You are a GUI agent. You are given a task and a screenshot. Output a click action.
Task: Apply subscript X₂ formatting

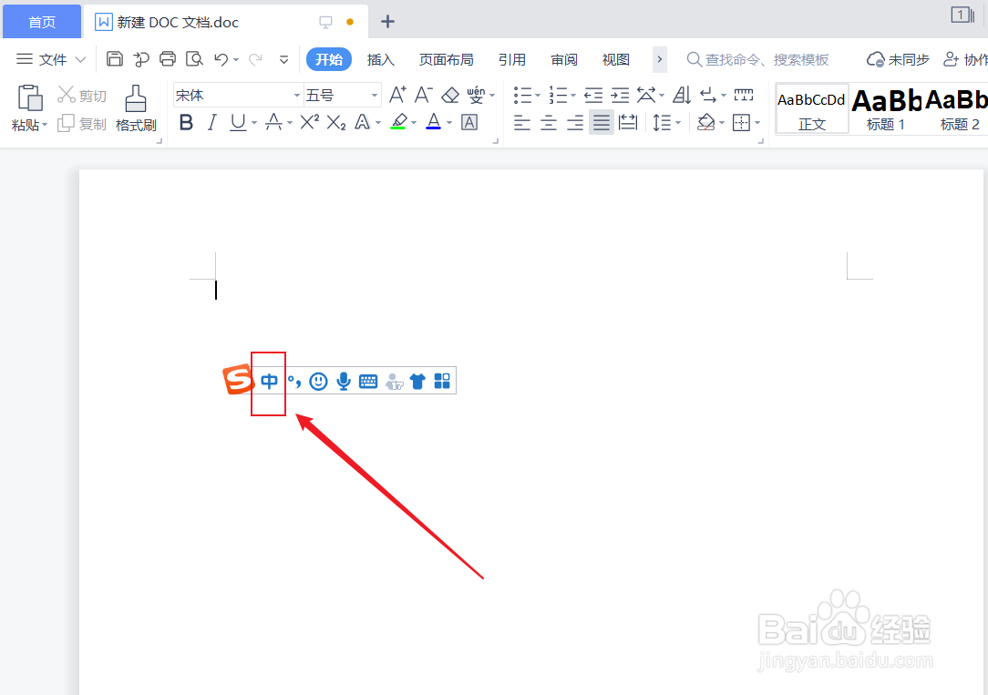tap(335, 122)
